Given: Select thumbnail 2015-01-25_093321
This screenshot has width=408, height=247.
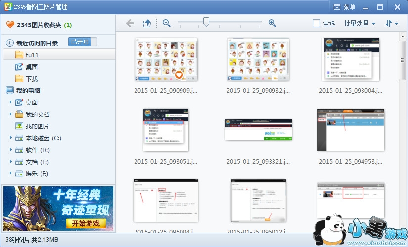Looking at the screenshot, I should (x=258, y=130).
